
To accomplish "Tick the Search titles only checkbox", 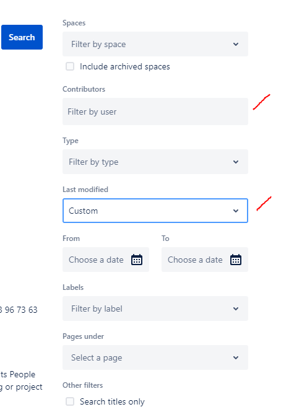I will (70, 401).
